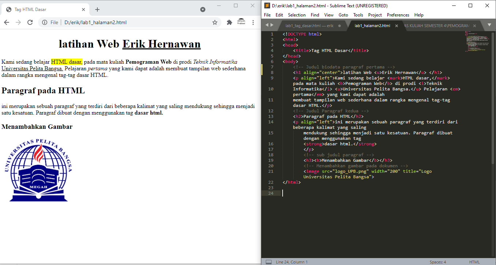Screen dimensions: 496x265
Task: Open the tab overflow arrow in Sublime
Action: [489, 25]
